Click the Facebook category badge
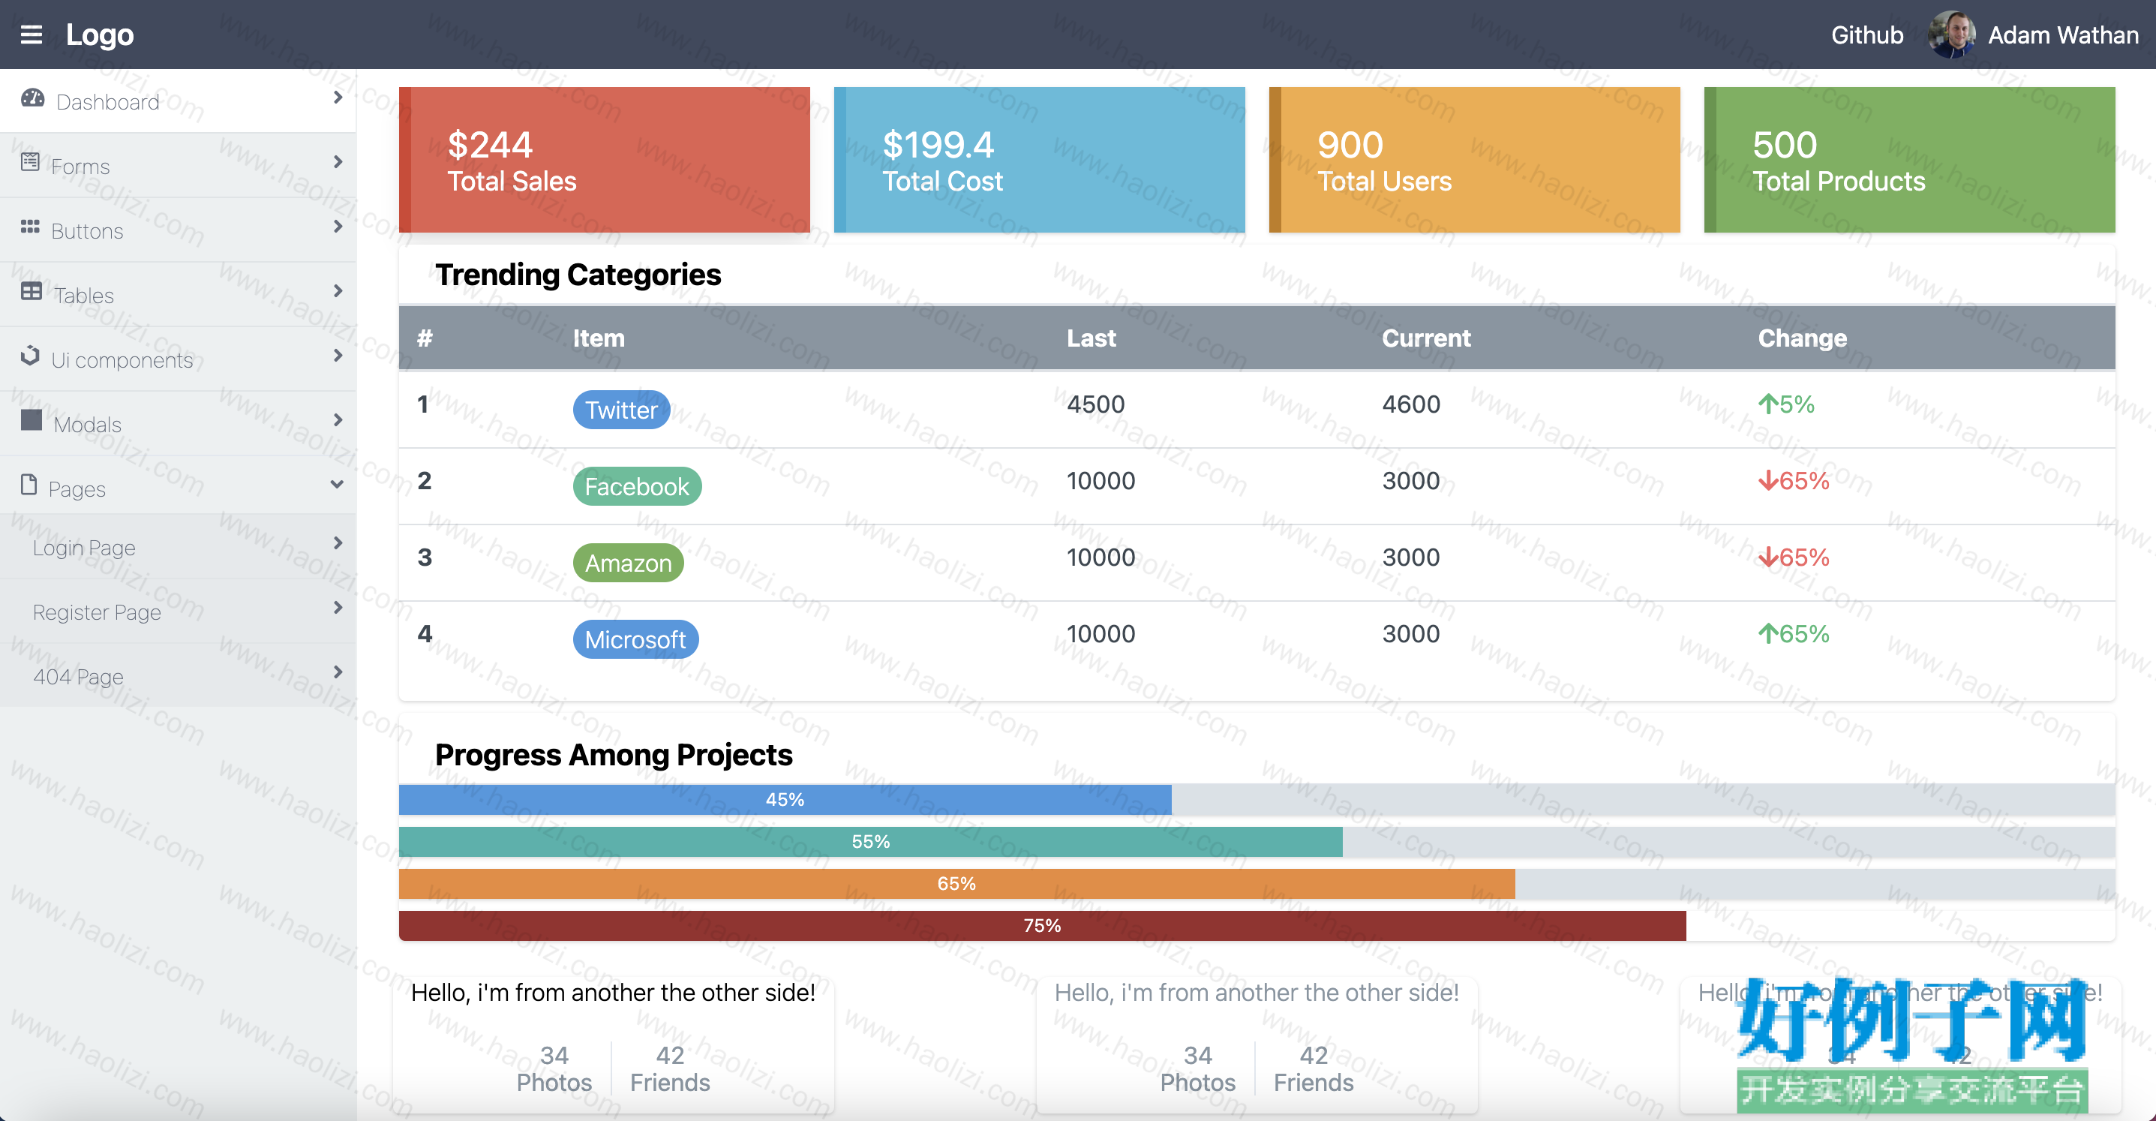The width and height of the screenshot is (2156, 1121). (636, 486)
